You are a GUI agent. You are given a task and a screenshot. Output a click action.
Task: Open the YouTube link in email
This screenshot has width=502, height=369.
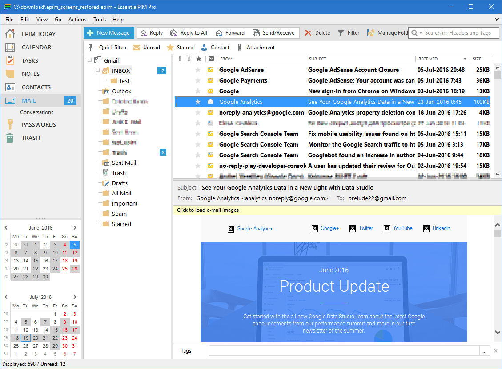click(x=402, y=228)
